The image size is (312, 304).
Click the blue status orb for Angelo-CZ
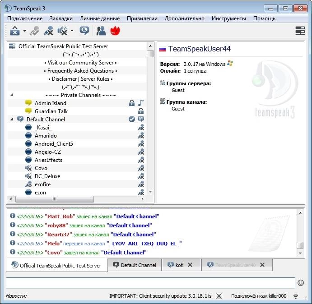tap(28, 152)
